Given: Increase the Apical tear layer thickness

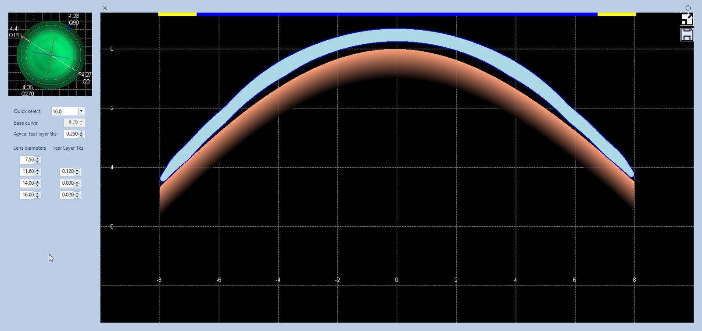Looking at the screenshot, I should pyautogui.click(x=81, y=132).
